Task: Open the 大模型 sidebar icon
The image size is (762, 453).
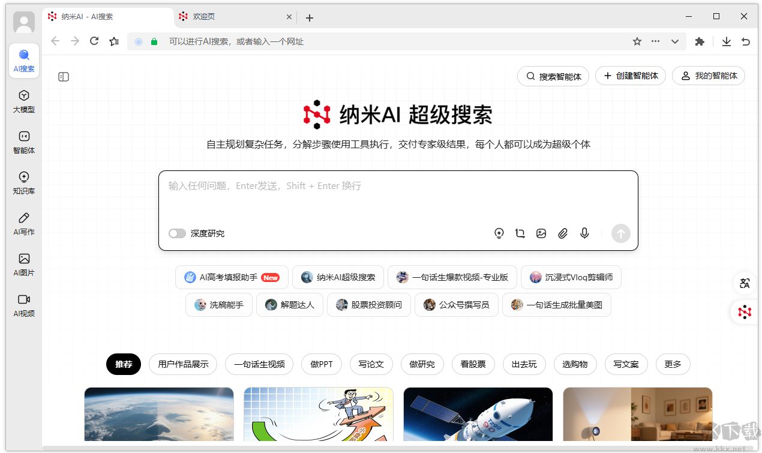Action: [x=24, y=101]
